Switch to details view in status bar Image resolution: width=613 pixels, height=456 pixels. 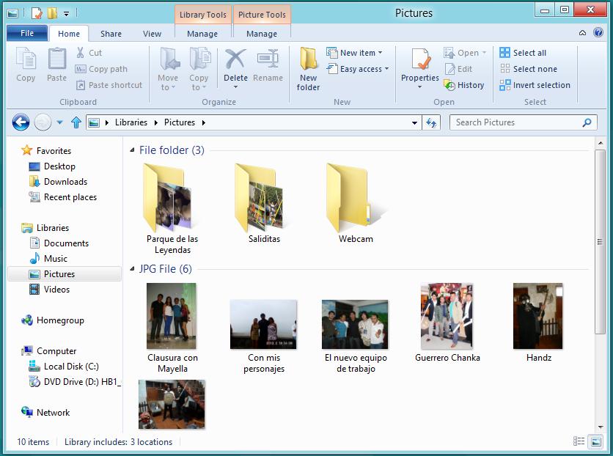coord(579,441)
